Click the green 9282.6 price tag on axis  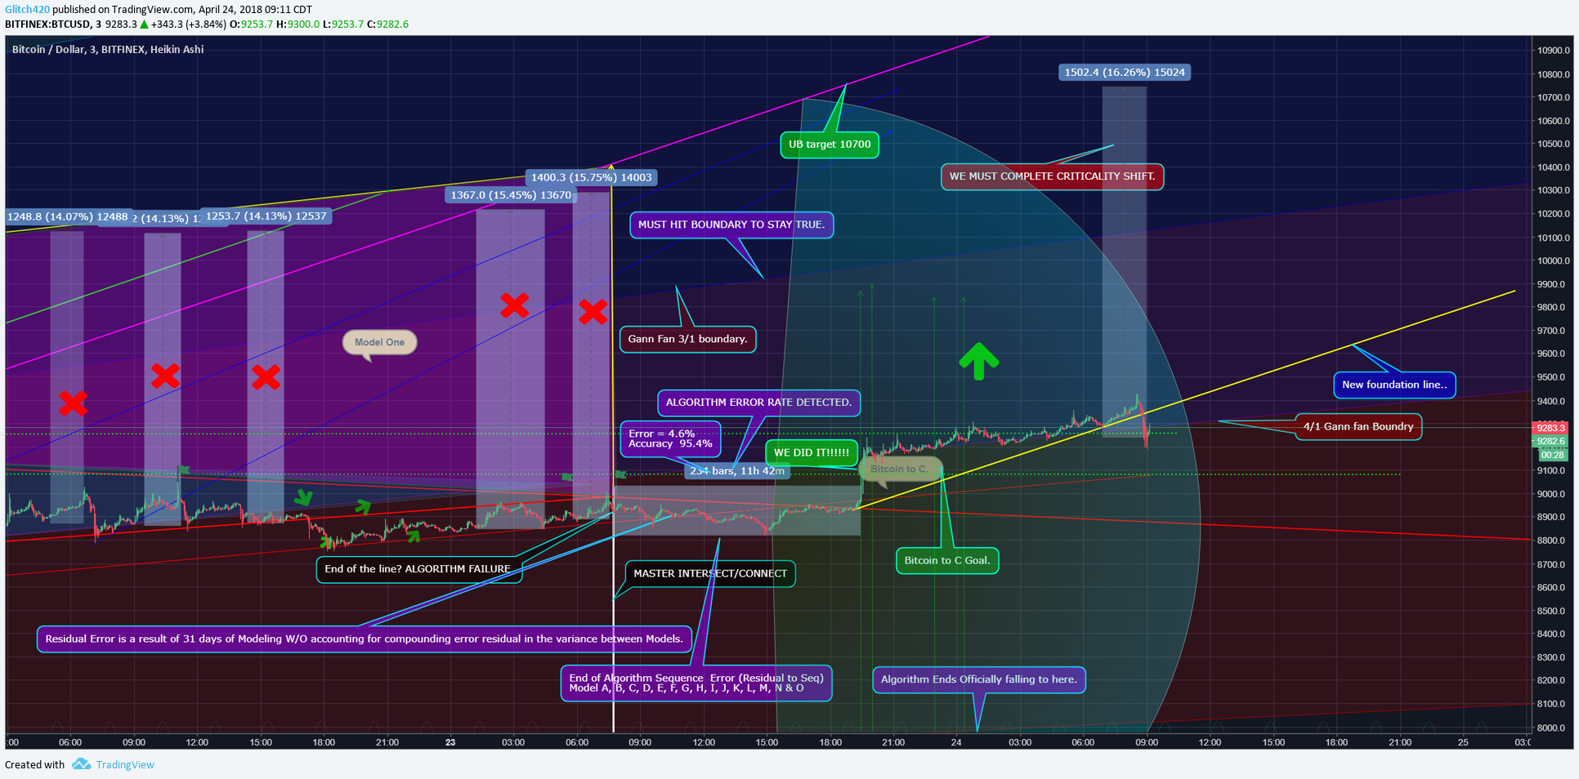coord(1550,442)
